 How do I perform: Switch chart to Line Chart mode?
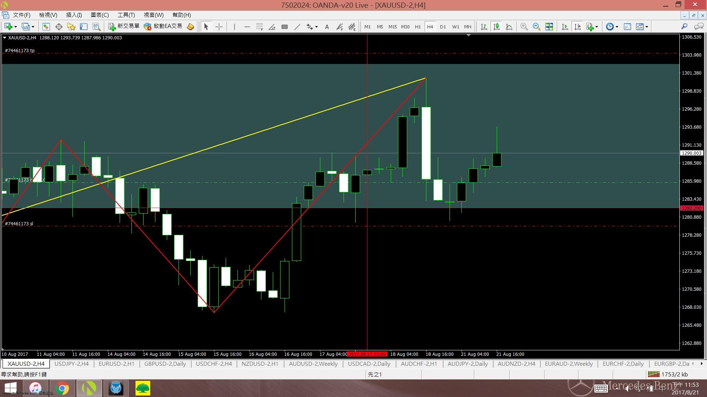coord(509,26)
